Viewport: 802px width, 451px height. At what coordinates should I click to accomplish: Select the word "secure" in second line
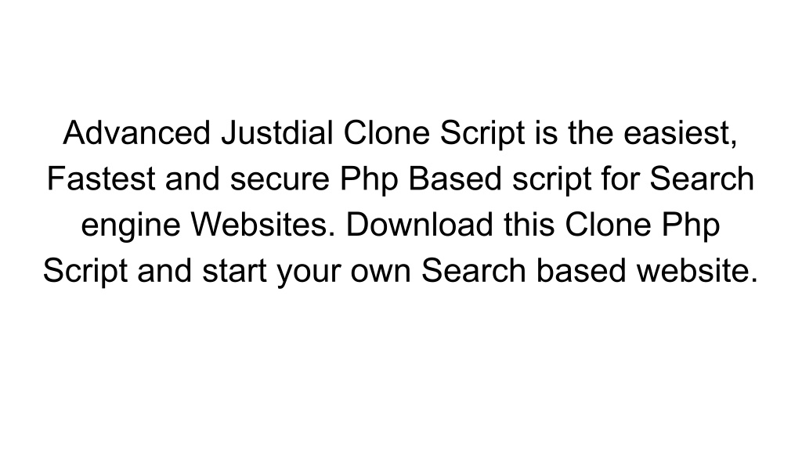[280, 181]
